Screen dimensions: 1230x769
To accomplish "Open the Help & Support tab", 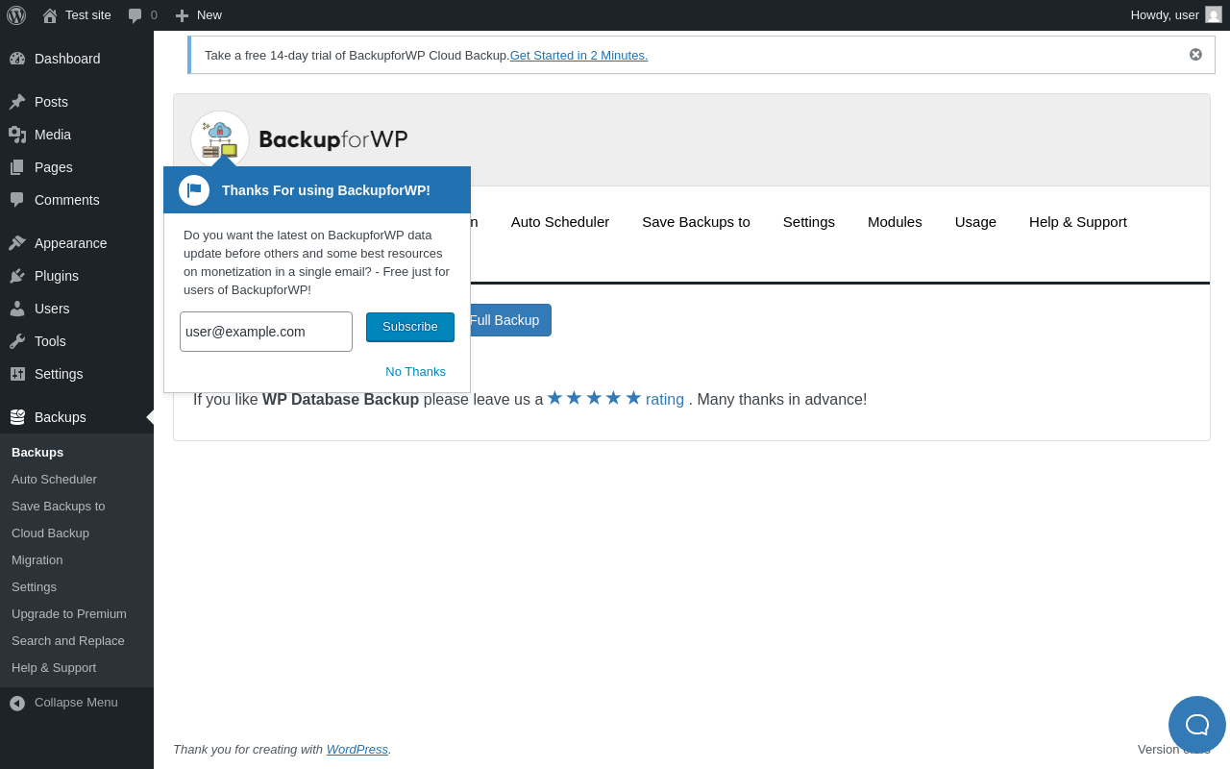I will pos(1078,222).
